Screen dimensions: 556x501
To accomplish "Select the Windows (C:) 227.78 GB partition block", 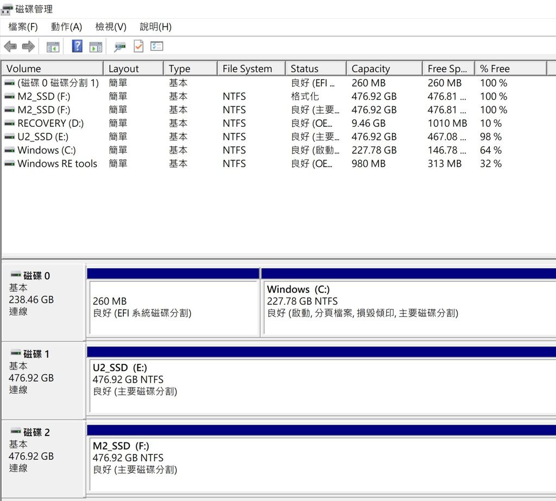I will 410,307.
